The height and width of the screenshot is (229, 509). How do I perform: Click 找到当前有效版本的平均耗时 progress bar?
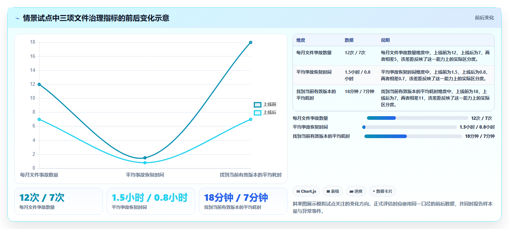pyautogui.click(x=413, y=136)
